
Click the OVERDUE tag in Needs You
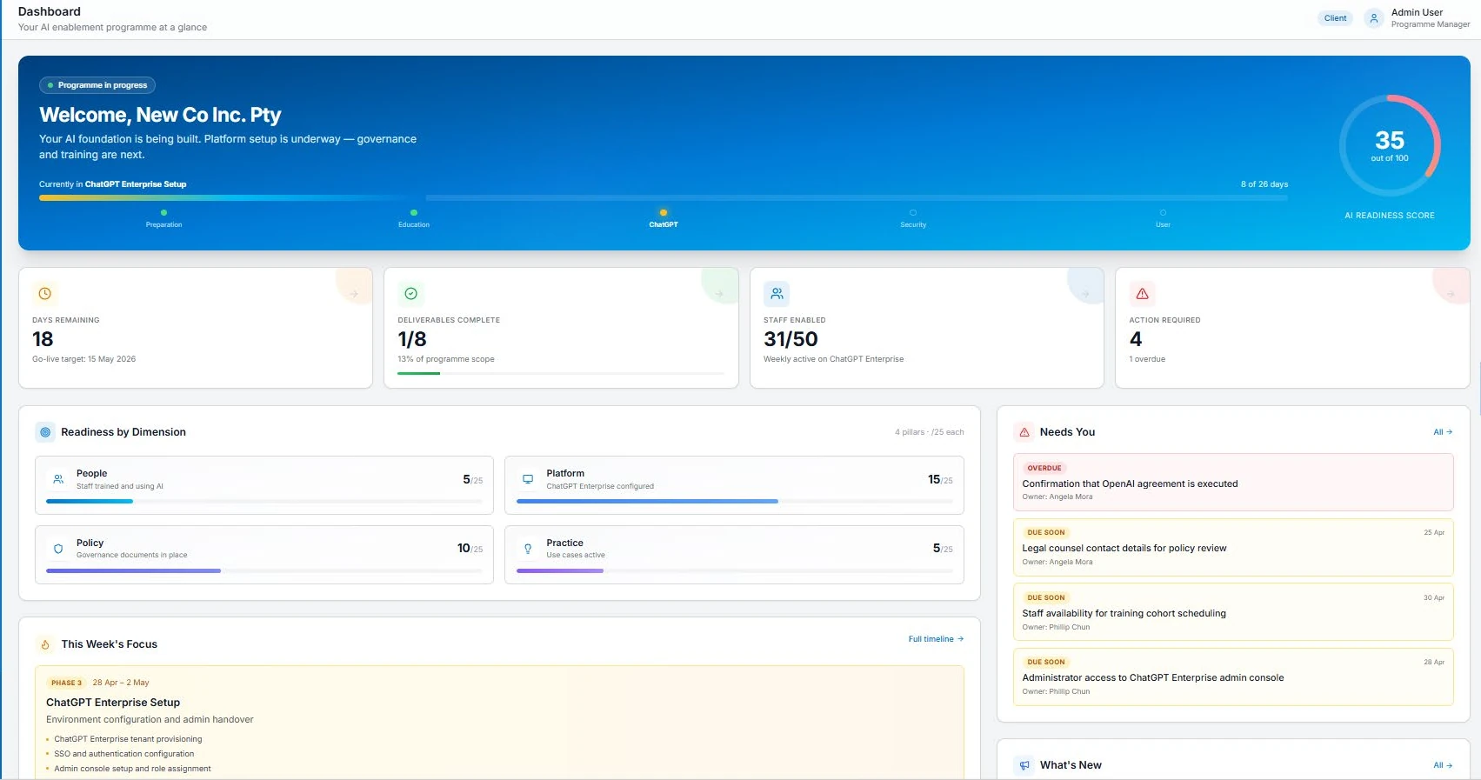pos(1044,468)
